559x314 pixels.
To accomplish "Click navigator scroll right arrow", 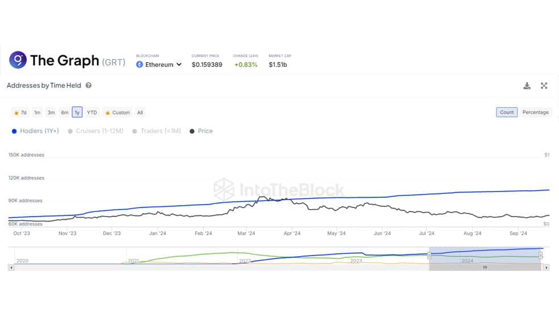I will 546,268.
